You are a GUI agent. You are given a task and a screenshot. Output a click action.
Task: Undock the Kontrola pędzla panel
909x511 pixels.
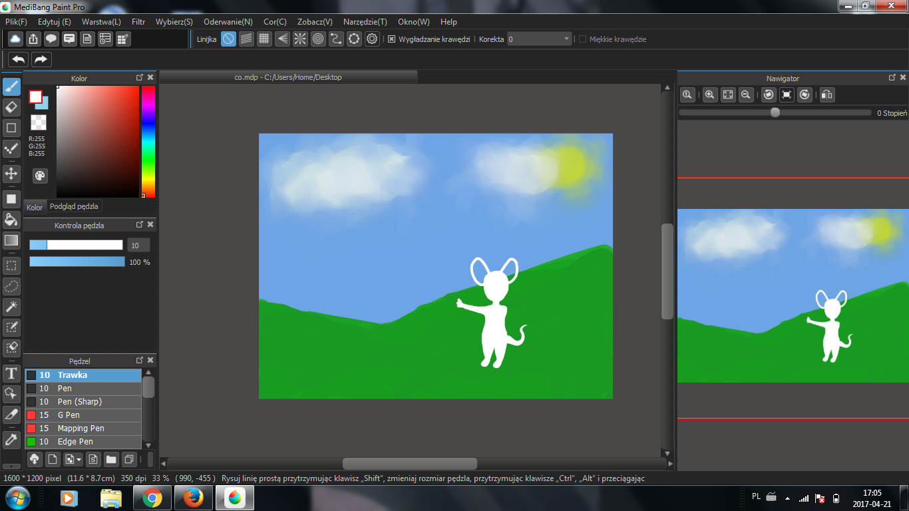tap(140, 225)
